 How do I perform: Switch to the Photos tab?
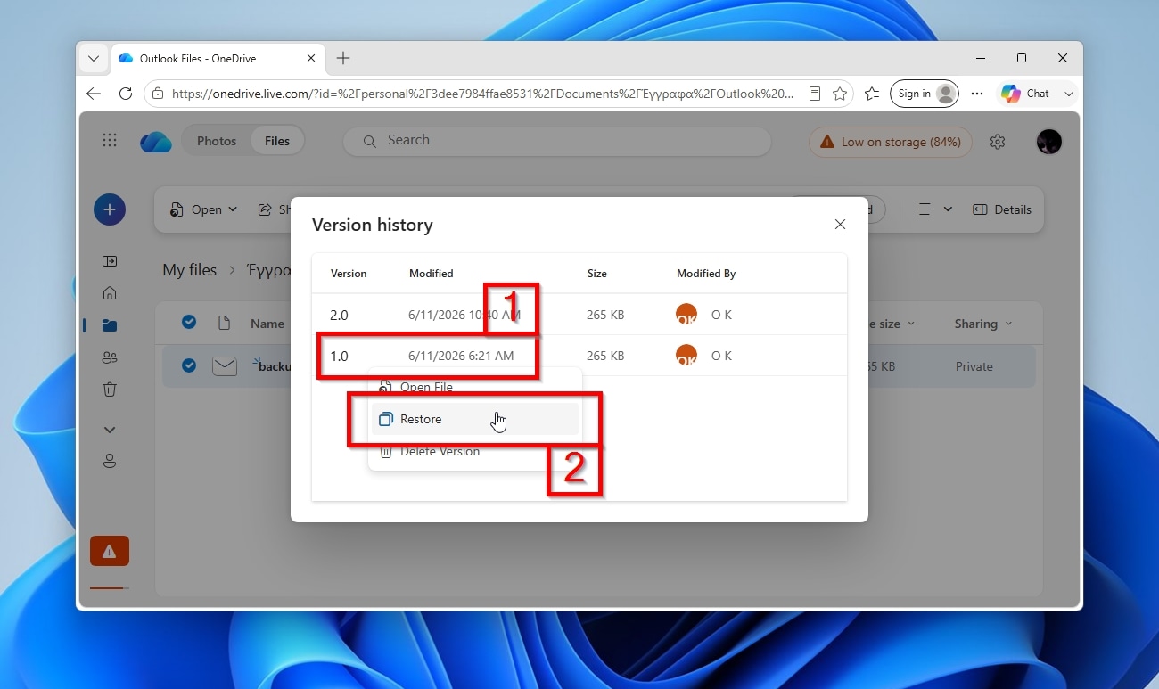(217, 141)
